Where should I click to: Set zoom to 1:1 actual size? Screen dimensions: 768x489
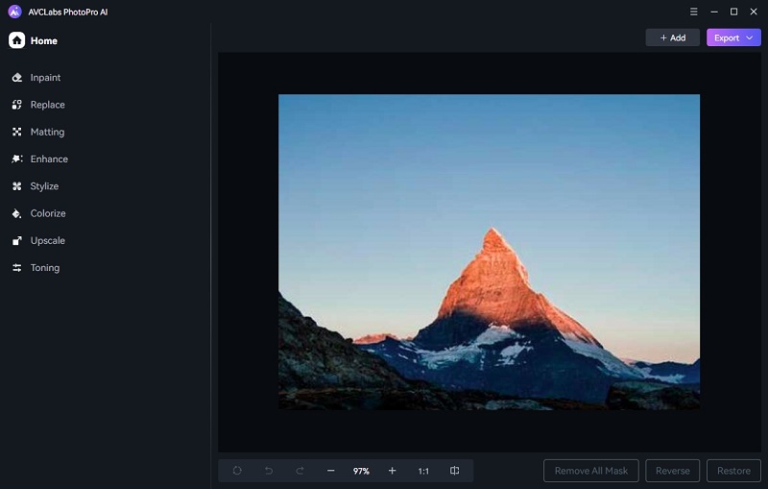[423, 471]
